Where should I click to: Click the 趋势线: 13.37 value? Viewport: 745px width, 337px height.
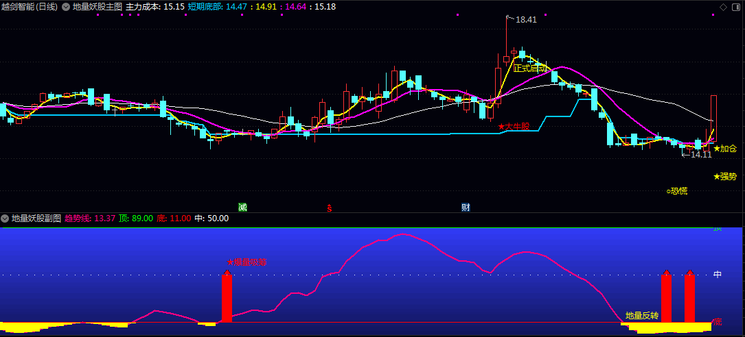[90, 219]
